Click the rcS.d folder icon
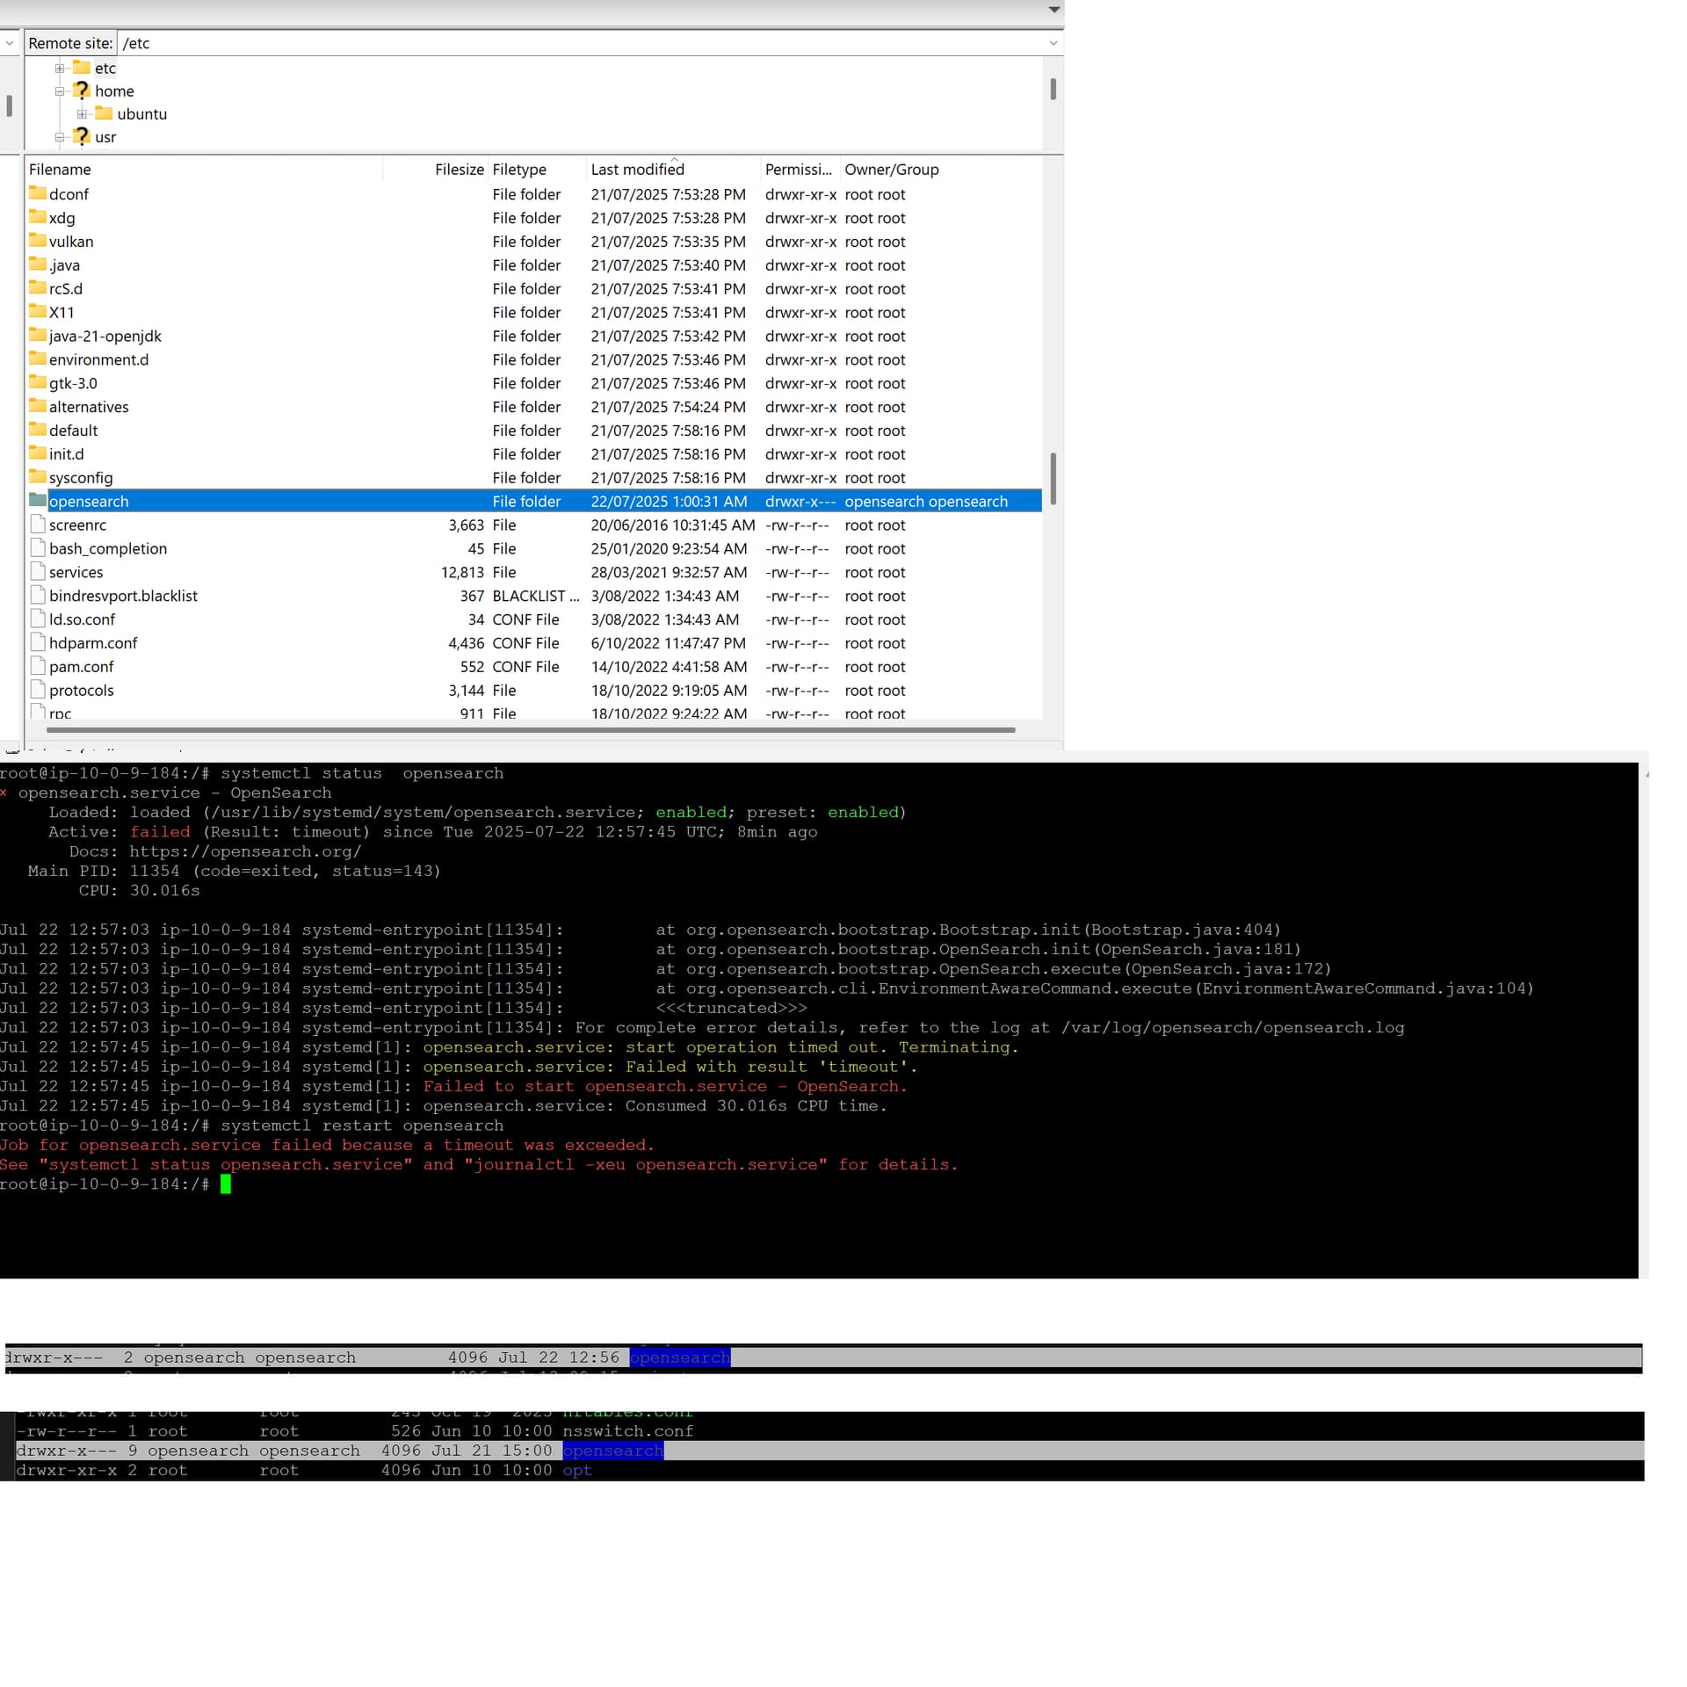Image resolution: width=1687 pixels, height=1687 pixels. click(37, 288)
